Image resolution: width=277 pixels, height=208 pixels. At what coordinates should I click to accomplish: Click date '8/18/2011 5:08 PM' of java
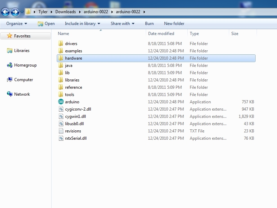coord(165,66)
